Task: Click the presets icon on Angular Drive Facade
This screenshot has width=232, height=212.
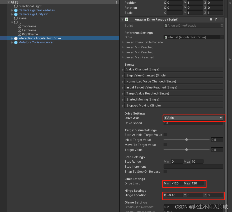Action: click(x=216, y=19)
